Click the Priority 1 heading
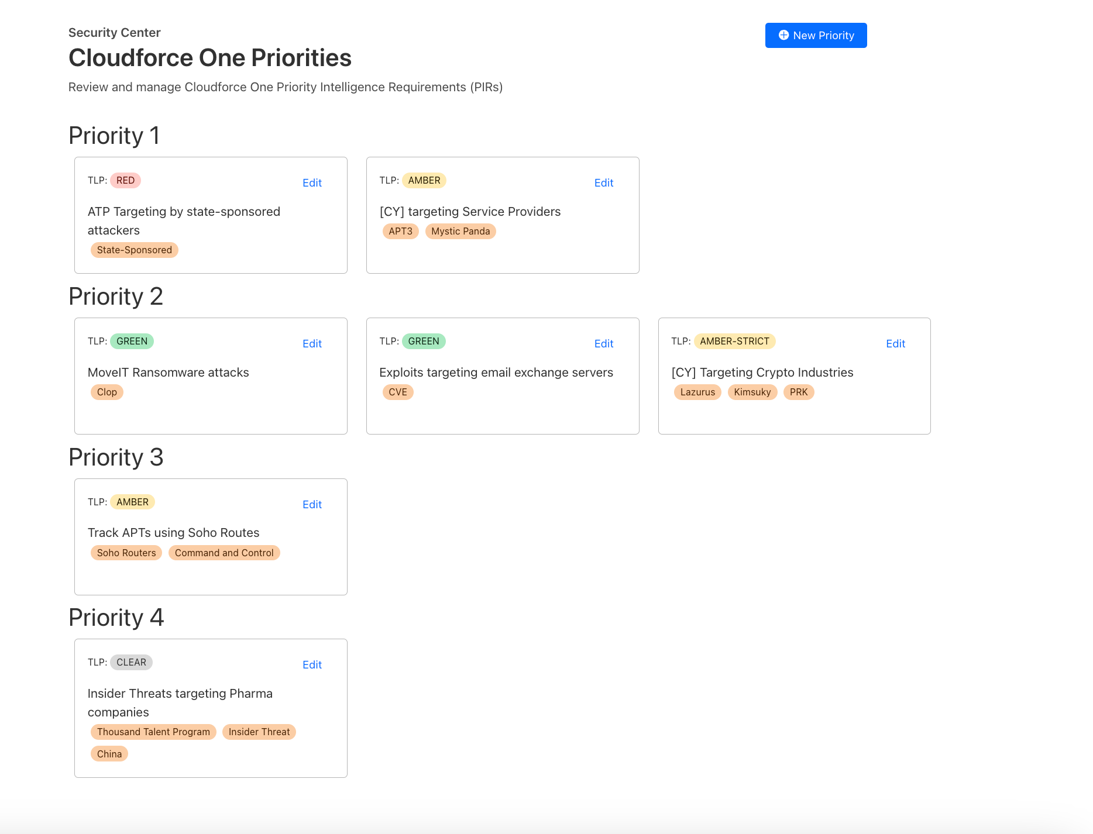The height and width of the screenshot is (834, 1093). [x=114, y=136]
